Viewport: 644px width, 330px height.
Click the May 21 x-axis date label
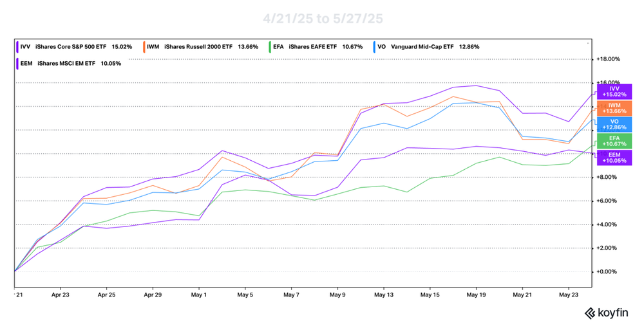[x=522, y=295]
